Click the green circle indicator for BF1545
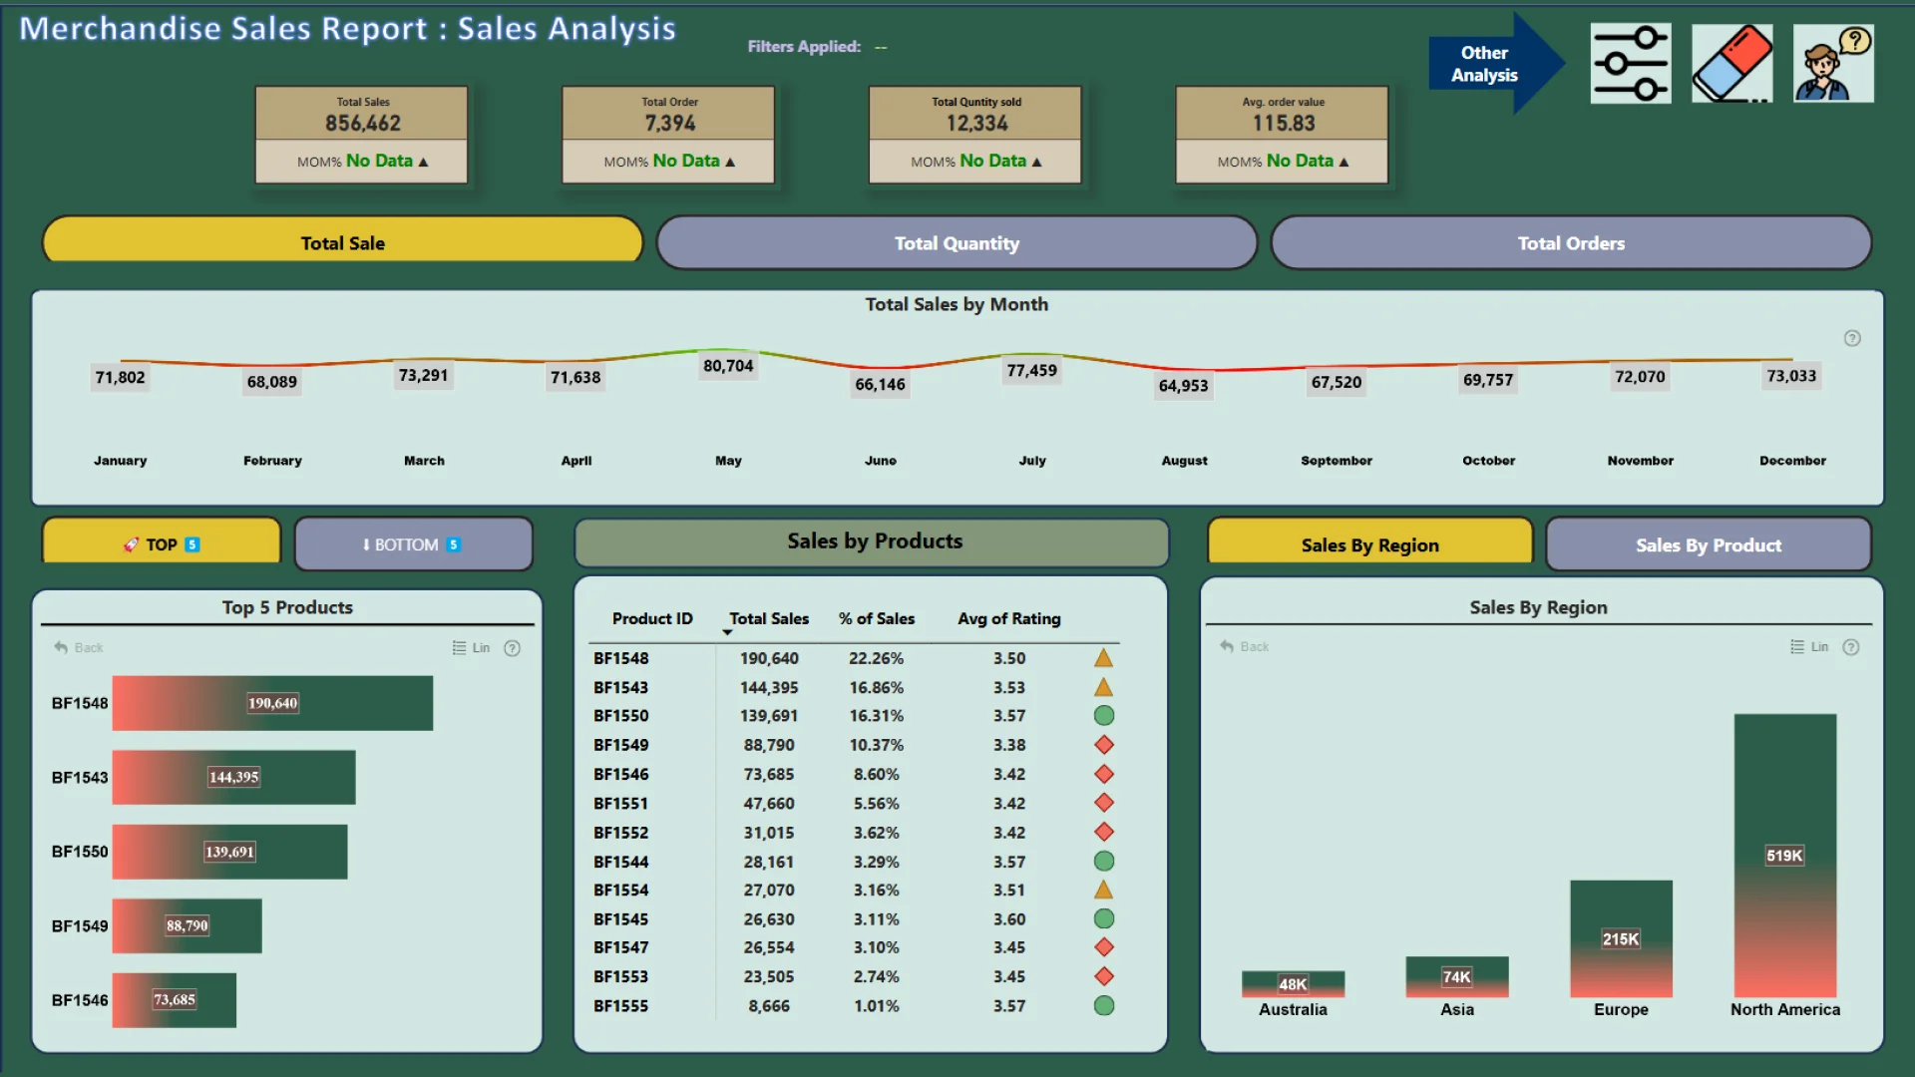This screenshot has width=1915, height=1077. pyautogui.click(x=1103, y=918)
